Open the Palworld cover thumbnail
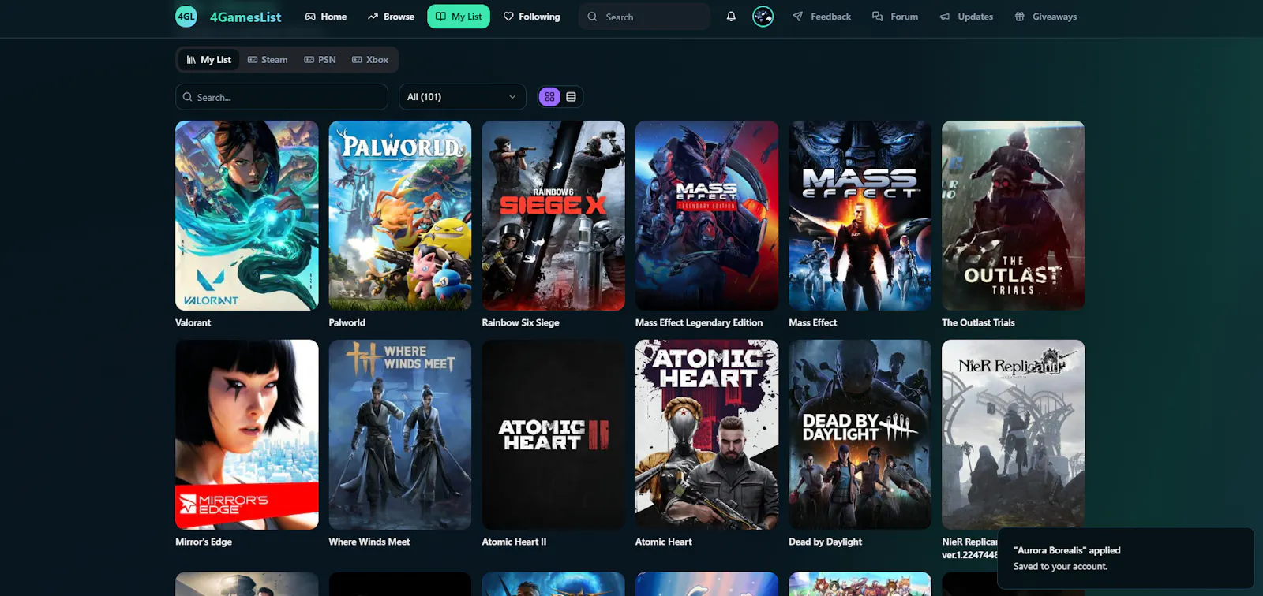The width and height of the screenshot is (1263, 596). [x=400, y=215]
